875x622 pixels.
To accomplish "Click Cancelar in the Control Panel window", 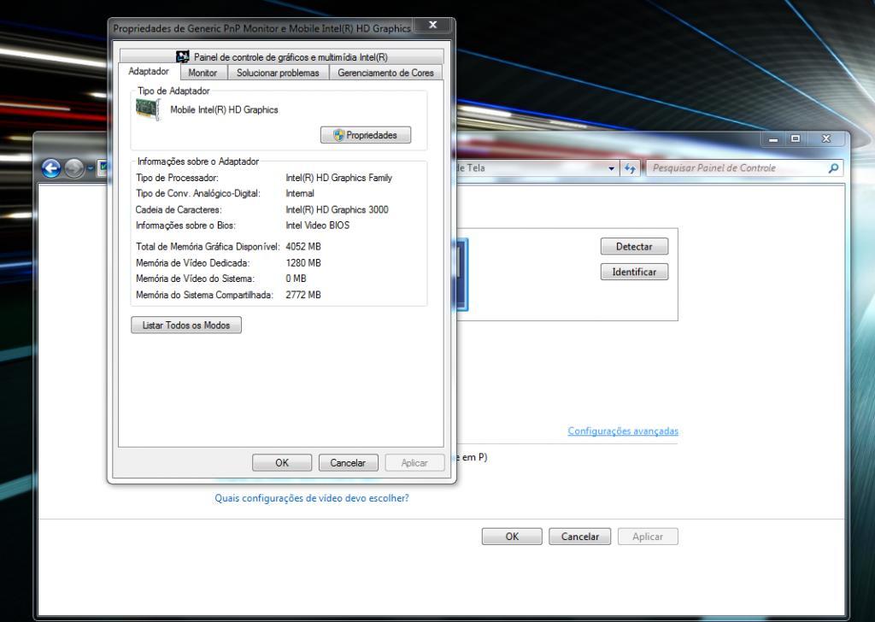I will point(580,537).
